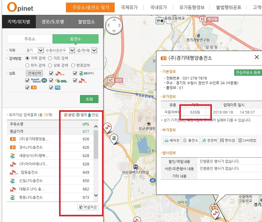Select the 충전소 tab
262x222 pixels.
[x=75, y=39]
